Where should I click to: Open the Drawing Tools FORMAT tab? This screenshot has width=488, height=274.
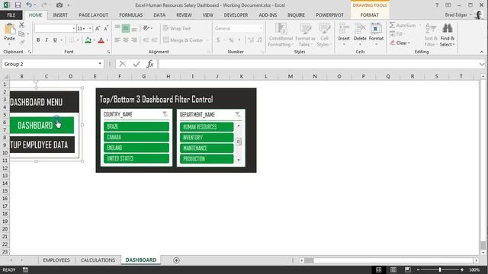(x=370, y=15)
